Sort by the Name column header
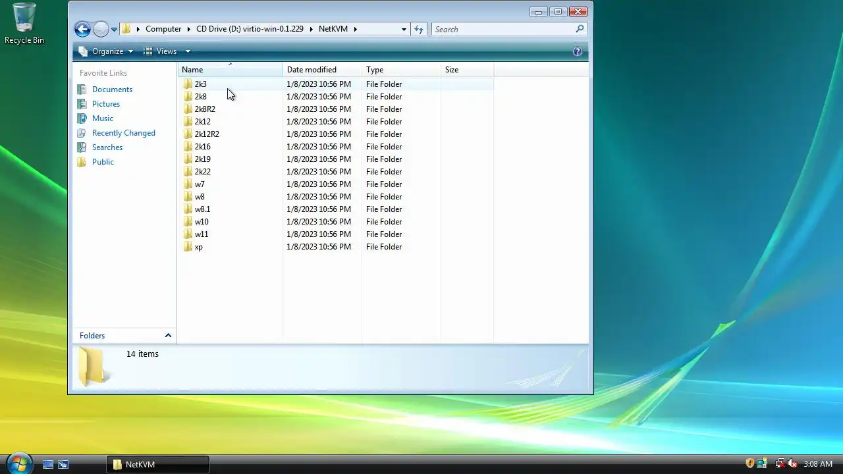The width and height of the screenshot is (843, 474). click(x=230, y=70)
